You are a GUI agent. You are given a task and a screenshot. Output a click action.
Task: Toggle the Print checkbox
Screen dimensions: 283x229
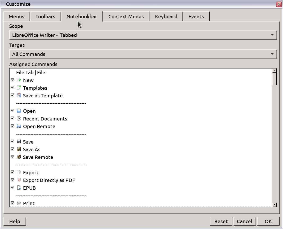click(12, 203)
